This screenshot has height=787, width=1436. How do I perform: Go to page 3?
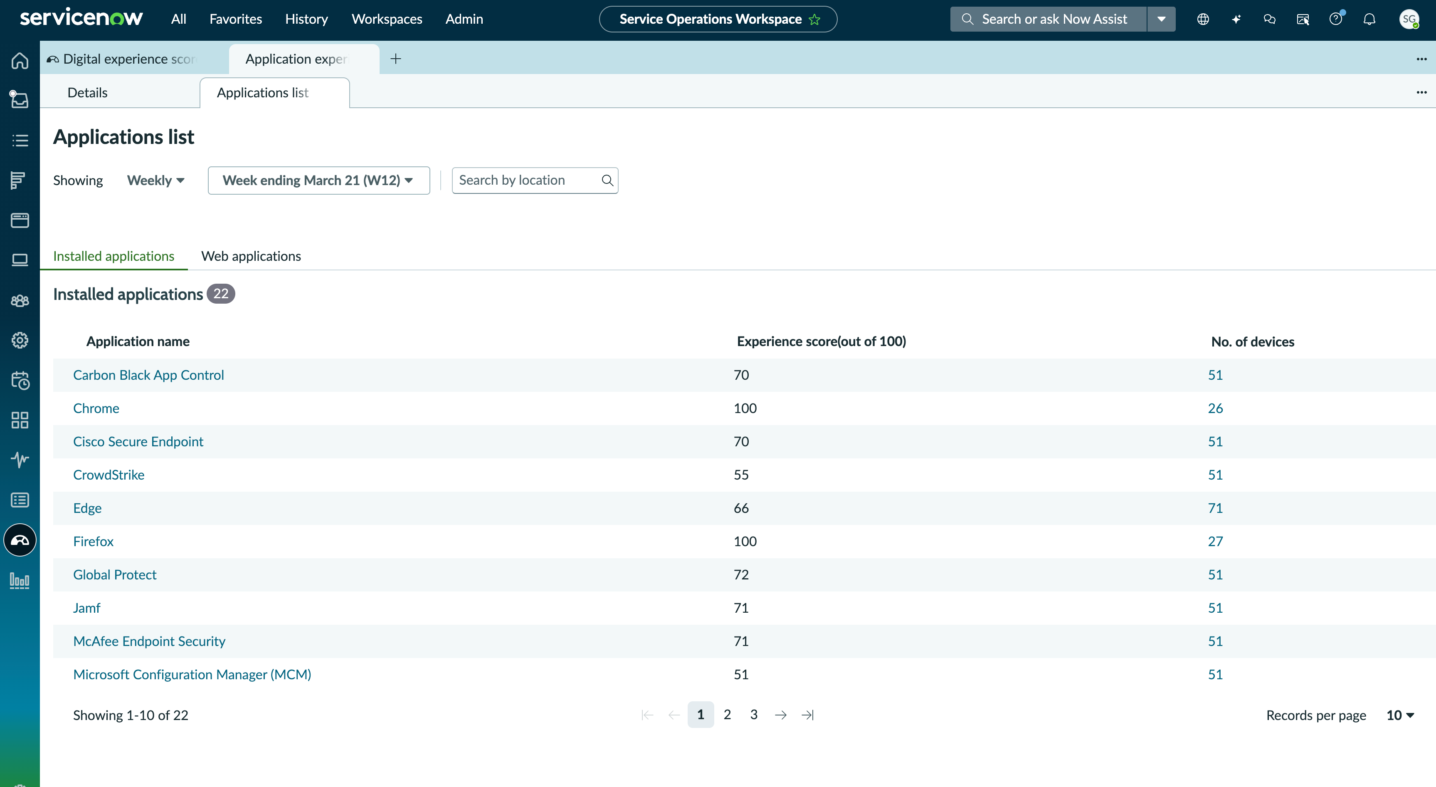tap(754, 715)
